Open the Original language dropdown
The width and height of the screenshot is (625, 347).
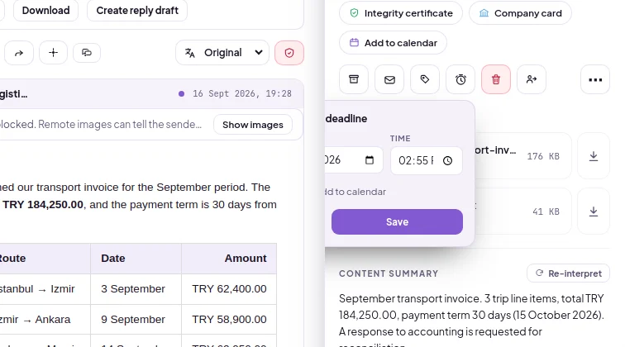pos(222,53)
